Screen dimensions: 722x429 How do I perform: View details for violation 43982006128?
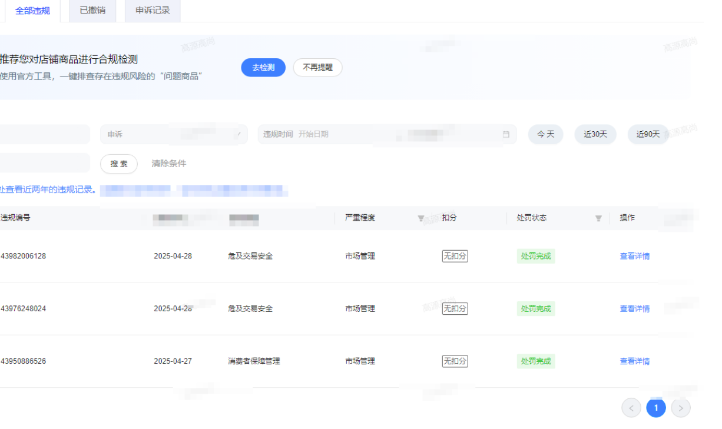(x=634, y=256)
